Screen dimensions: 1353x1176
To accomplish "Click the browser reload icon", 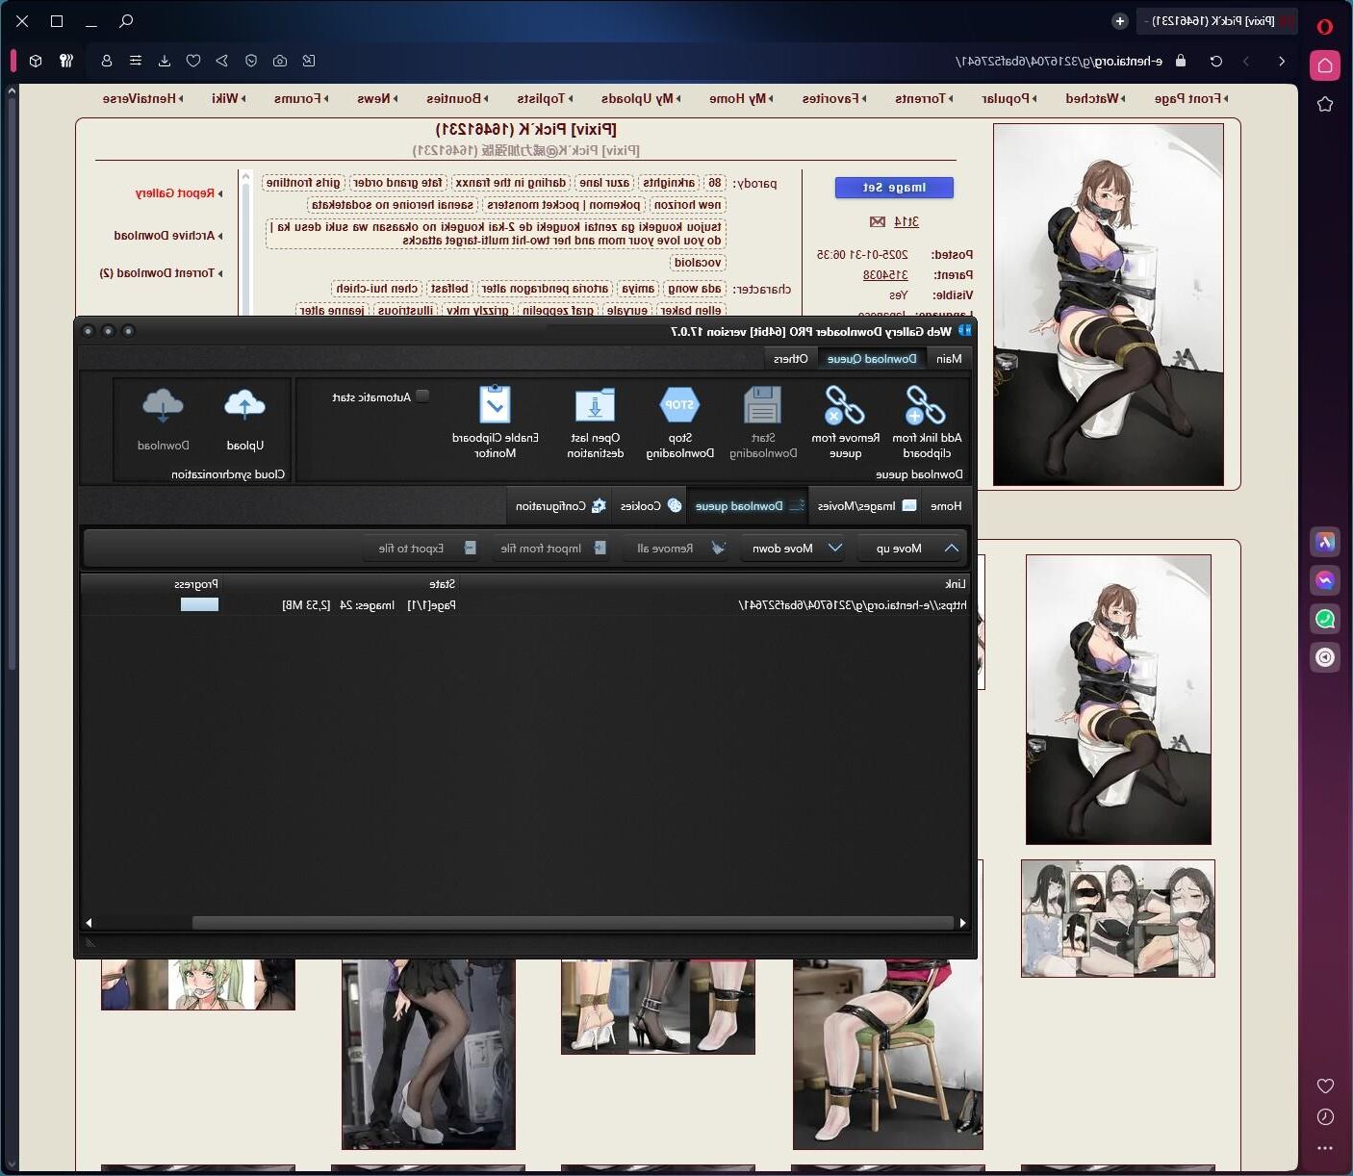I will 1216,61.
